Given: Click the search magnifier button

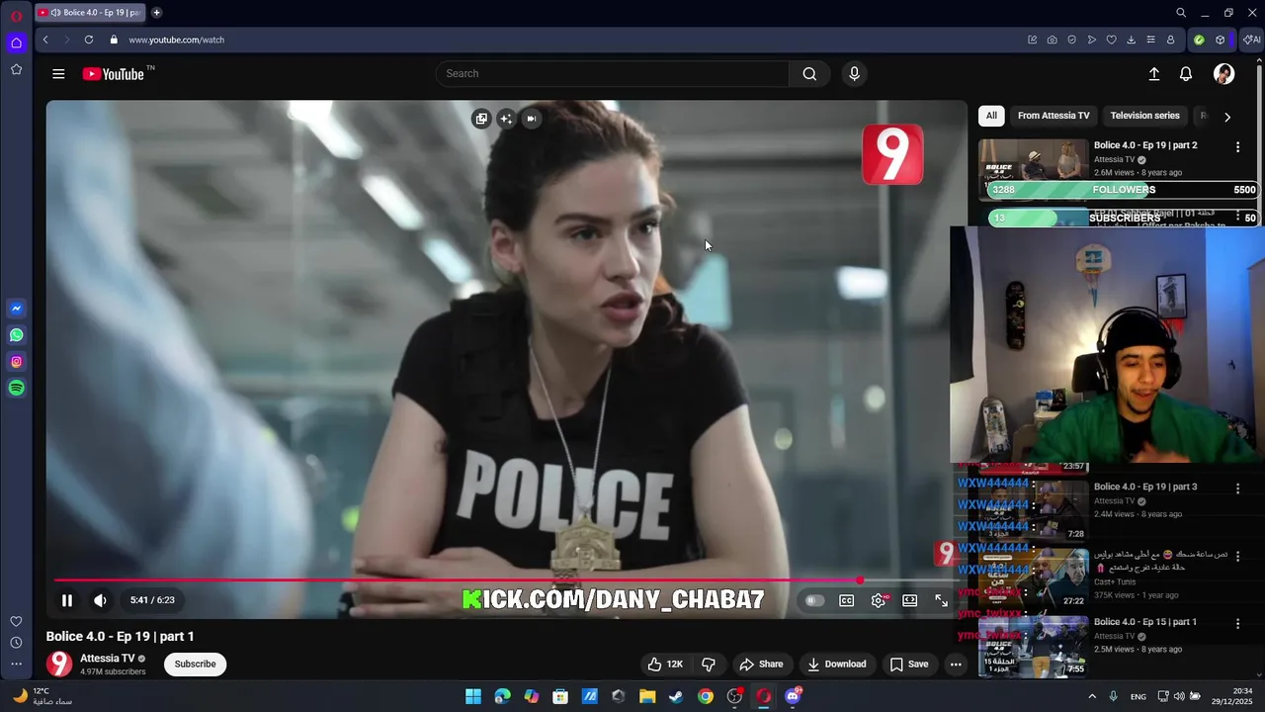Looking at the screenshot, I should click(809, 74).
